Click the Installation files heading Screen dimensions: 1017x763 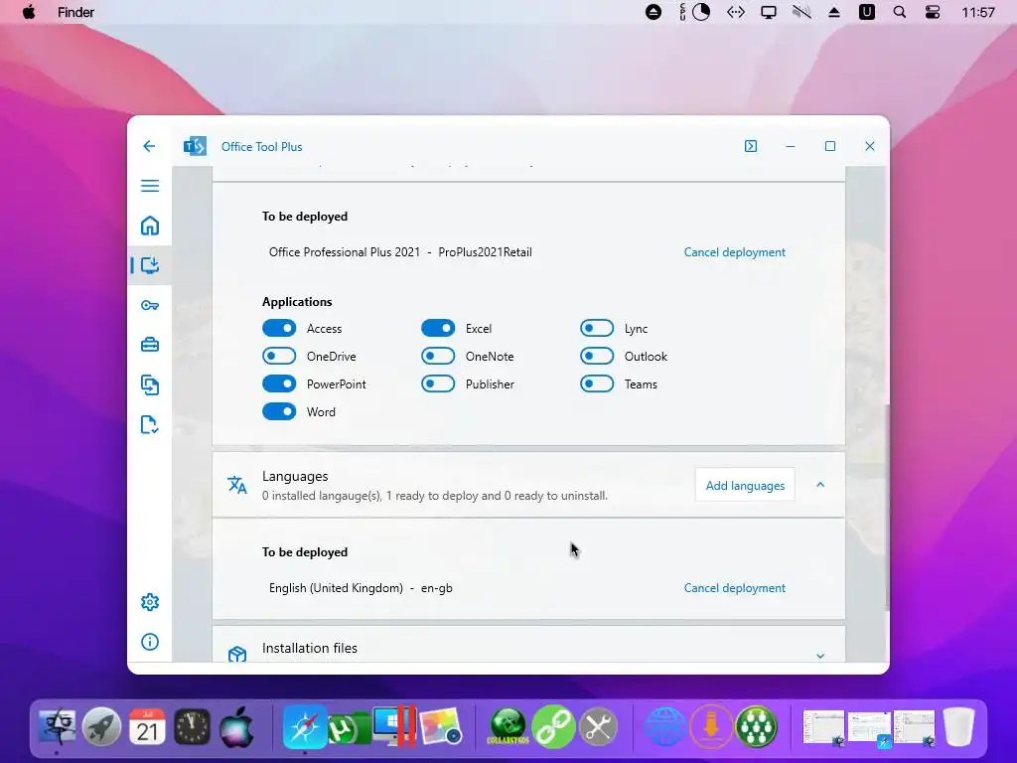(310, 648)
